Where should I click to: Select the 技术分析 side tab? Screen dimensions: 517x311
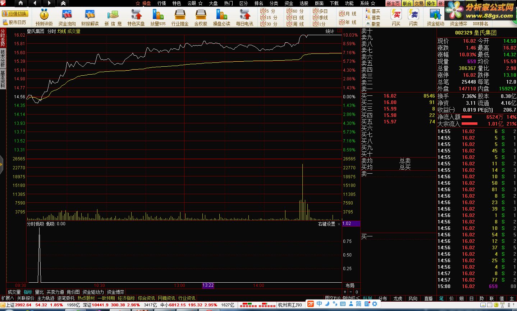(3, 58)
